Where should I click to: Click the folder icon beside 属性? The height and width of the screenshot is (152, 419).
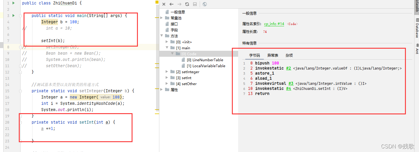[x=167, y=90]
